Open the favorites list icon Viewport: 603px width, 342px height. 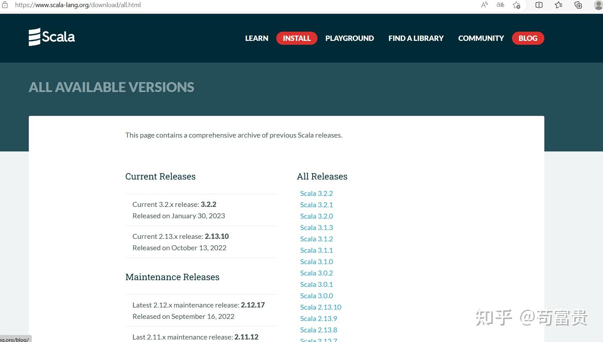point(559,5)
